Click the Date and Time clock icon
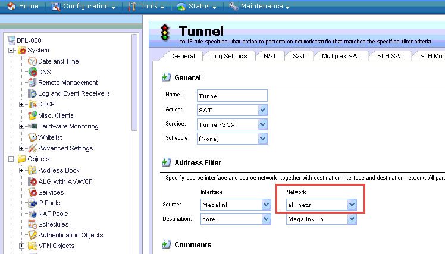 [33, 61]
